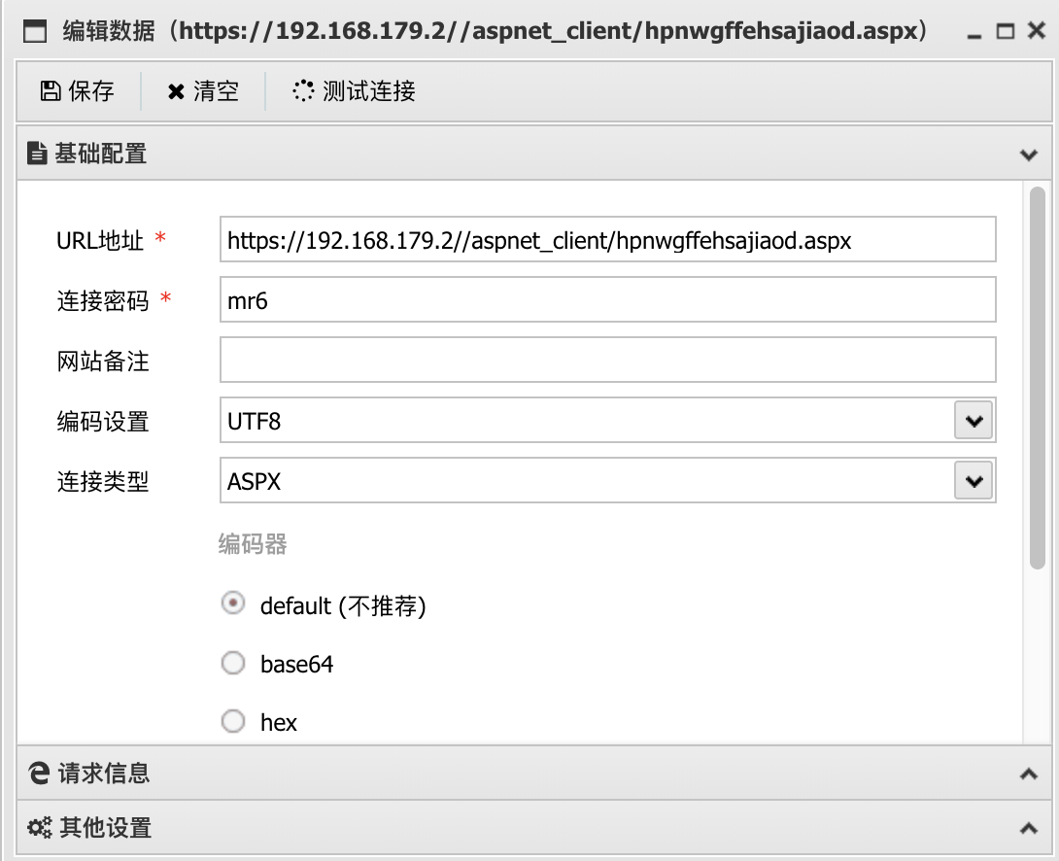Click the gears icon next to 其他设置
Image resolution: width=1059 pixels, height=861 pixels.
[x=39, y=828]
